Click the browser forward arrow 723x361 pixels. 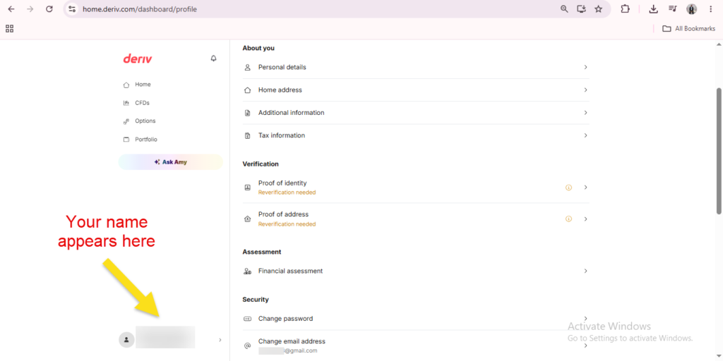click(30, 8)
